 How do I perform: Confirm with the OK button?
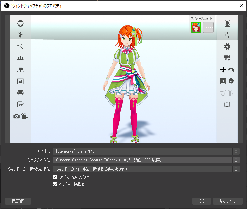click(201, 201)
